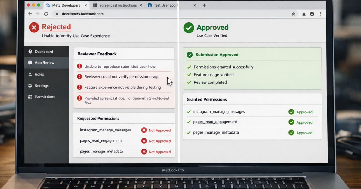Click the padlock icon in the address bar
This screenshot has width=361, height=189.
click(57, 14)
